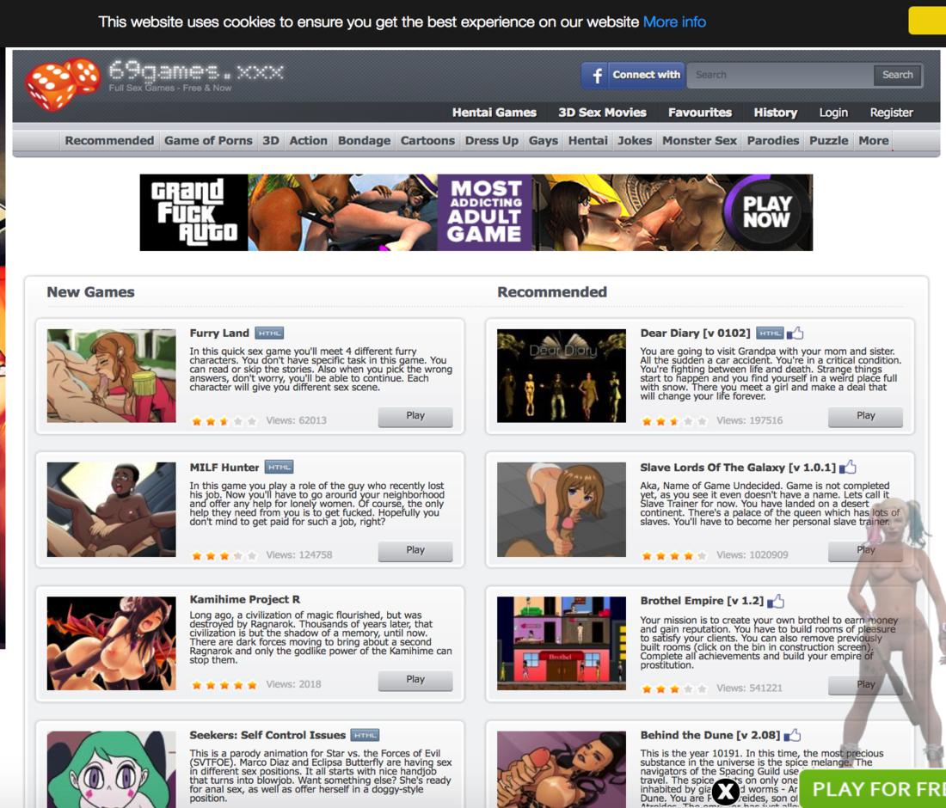Click the "Views: 197516" text
946x808 pixels.
(749, 421)
